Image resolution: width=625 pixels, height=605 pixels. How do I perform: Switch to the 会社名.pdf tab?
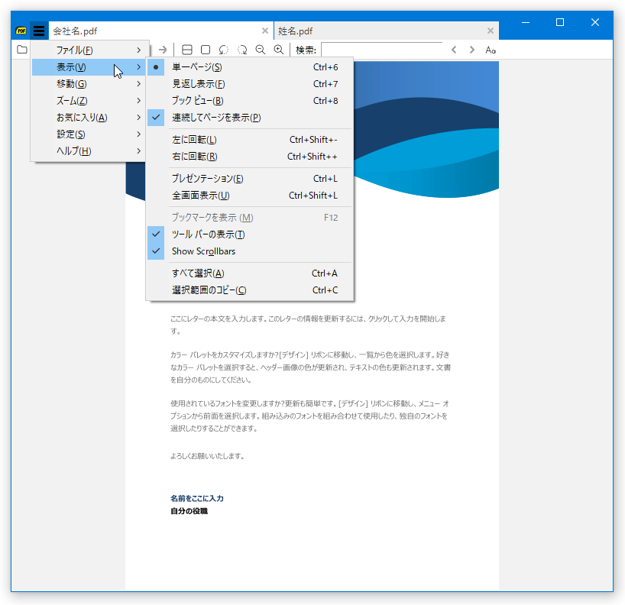click(x=161, y=31)
